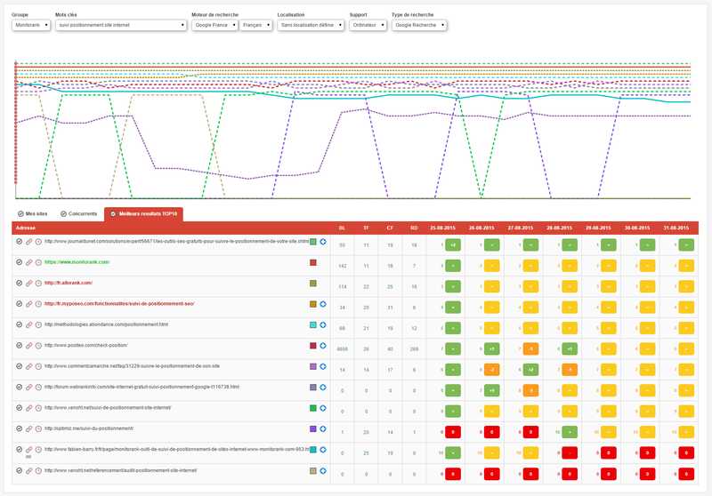
Task: Open the Localisation dropdown
Action: 311,26
